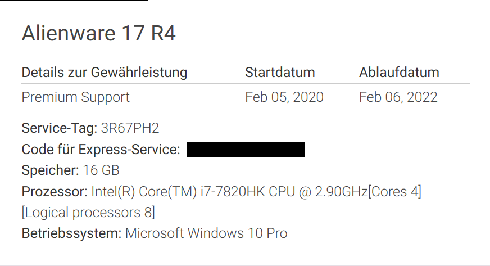Click the blacked-out Express-Service code box
This screenshot has width=490, height=266.
tap(245, 150)
